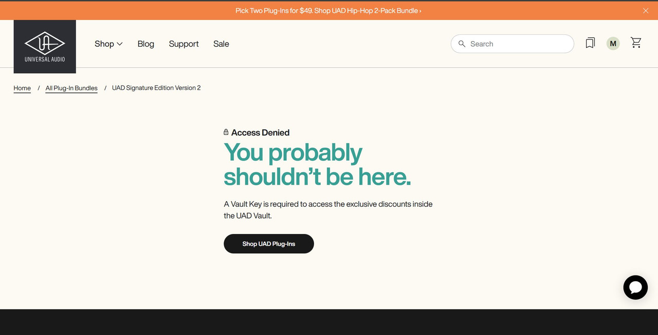Click the Vault Key required message text
This screenshot has width=658, height=335.
click(x=328, y=210)
